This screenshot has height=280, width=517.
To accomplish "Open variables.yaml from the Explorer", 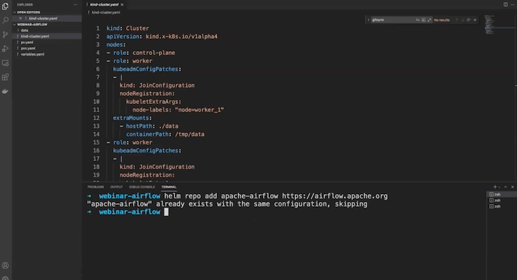I will coord(32,54).
